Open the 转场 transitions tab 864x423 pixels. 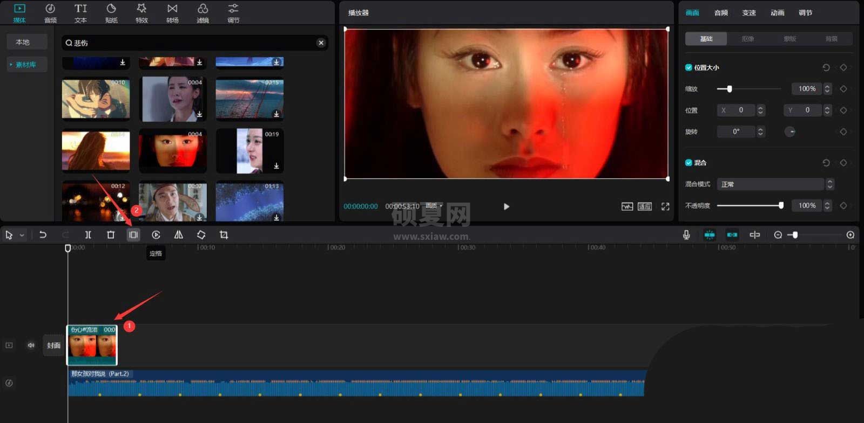click(x=172, y=13)
